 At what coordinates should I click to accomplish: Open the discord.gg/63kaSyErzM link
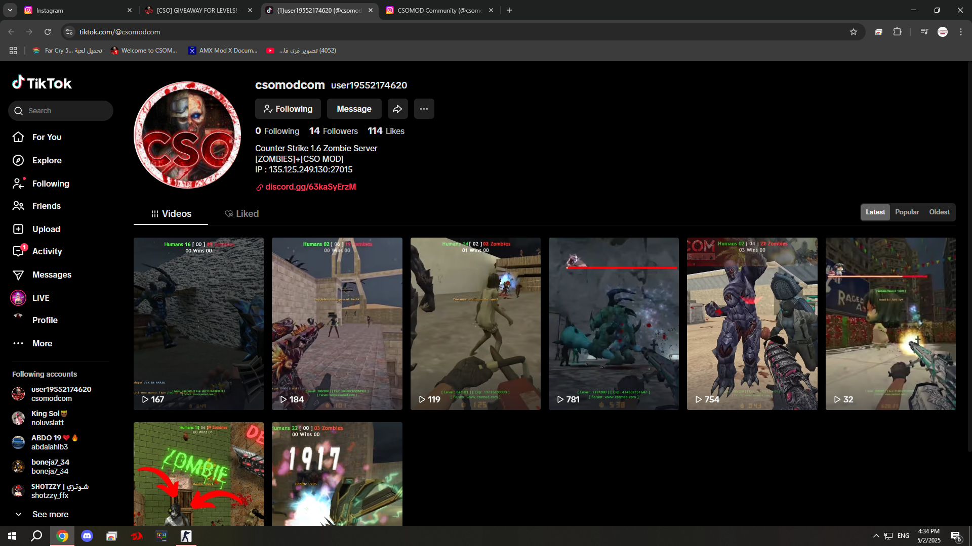[x=310, y=187]
